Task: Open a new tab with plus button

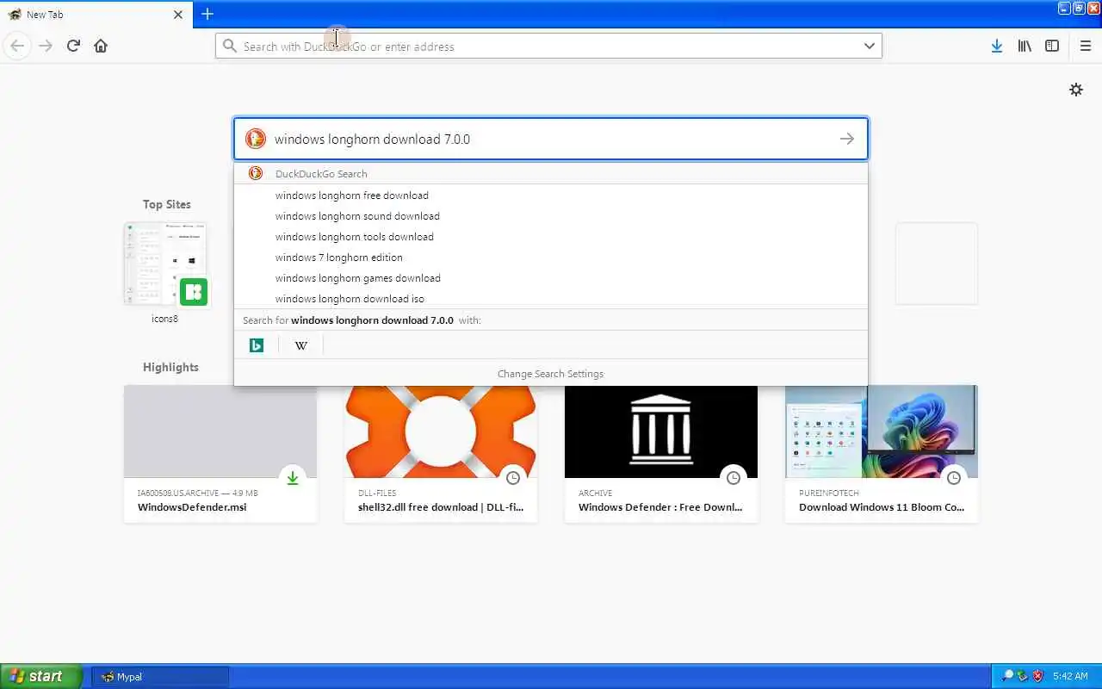Action: tap(207, 14)
